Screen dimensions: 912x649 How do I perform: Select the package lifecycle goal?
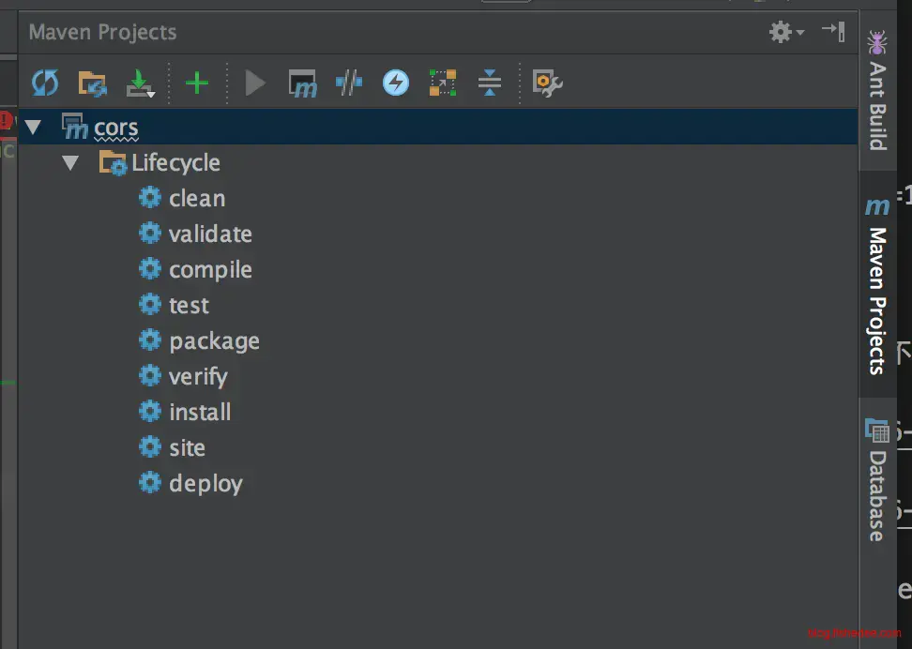[x=214, y=341]
